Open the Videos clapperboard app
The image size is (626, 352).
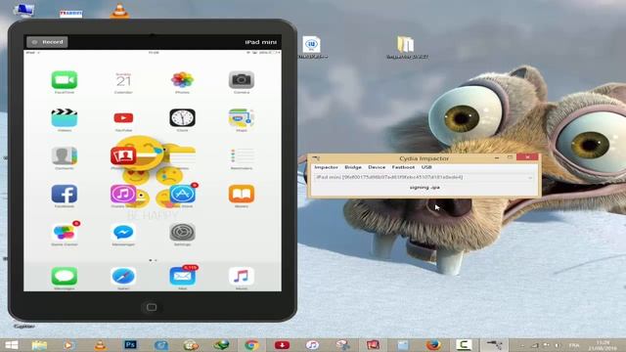(x=65, y=118)
